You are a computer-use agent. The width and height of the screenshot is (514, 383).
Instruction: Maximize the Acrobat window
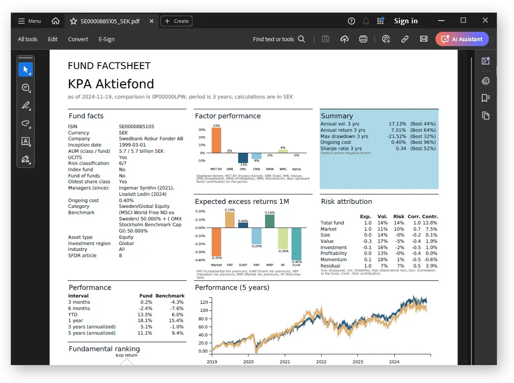463,21
